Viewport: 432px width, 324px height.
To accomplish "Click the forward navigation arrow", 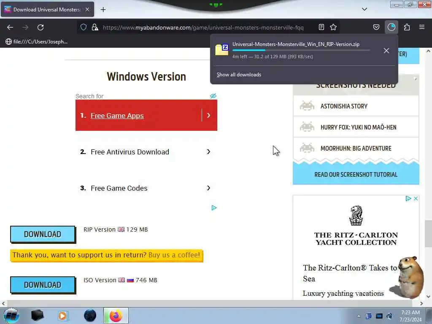I will (25, 27).
